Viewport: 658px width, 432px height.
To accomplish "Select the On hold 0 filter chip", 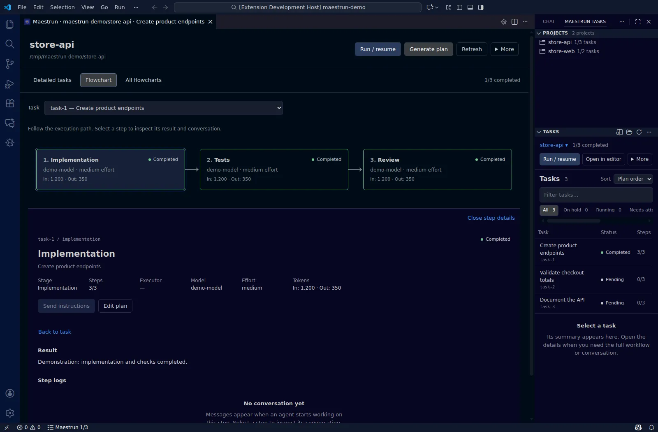I will [x=576, y=210].
